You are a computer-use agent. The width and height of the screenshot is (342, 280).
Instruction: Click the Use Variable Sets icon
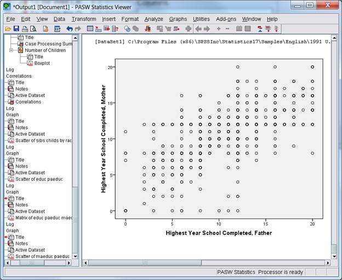coord(127,28)
